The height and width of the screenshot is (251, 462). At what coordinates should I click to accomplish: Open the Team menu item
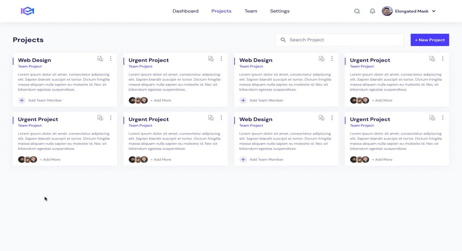(251, 11)
